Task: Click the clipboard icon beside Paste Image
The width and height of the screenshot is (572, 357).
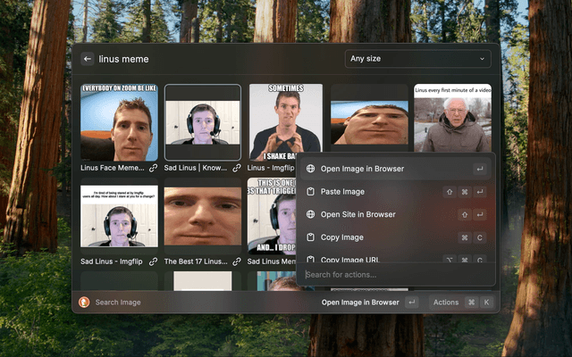Action: pyautogui.click(x=310, y=192)
